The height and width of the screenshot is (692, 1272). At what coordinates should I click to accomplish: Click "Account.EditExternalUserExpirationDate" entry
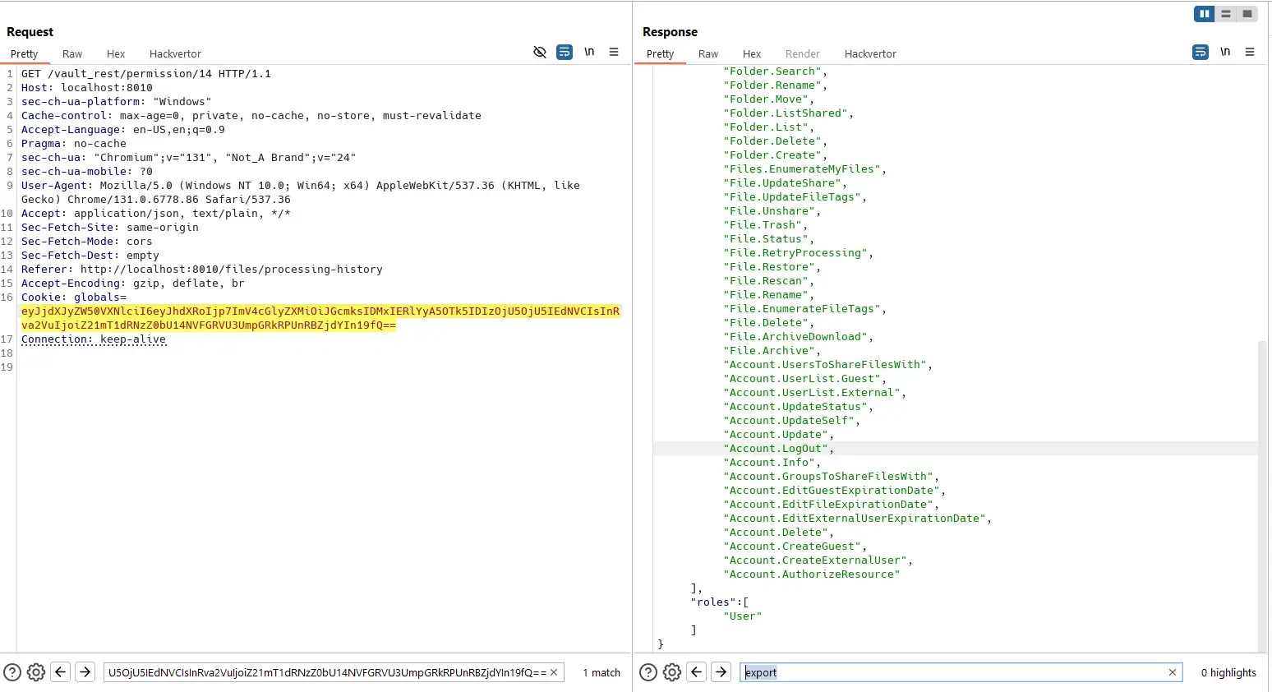tap(855, 519)
